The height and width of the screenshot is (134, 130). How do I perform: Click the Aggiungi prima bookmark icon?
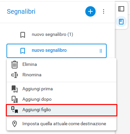15,89
